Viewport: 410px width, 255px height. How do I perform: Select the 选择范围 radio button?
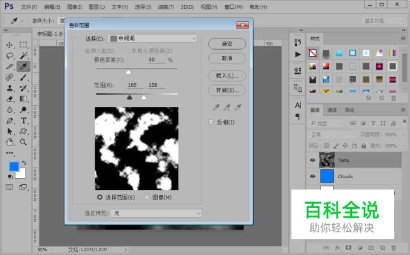click(x=100, y=197)
